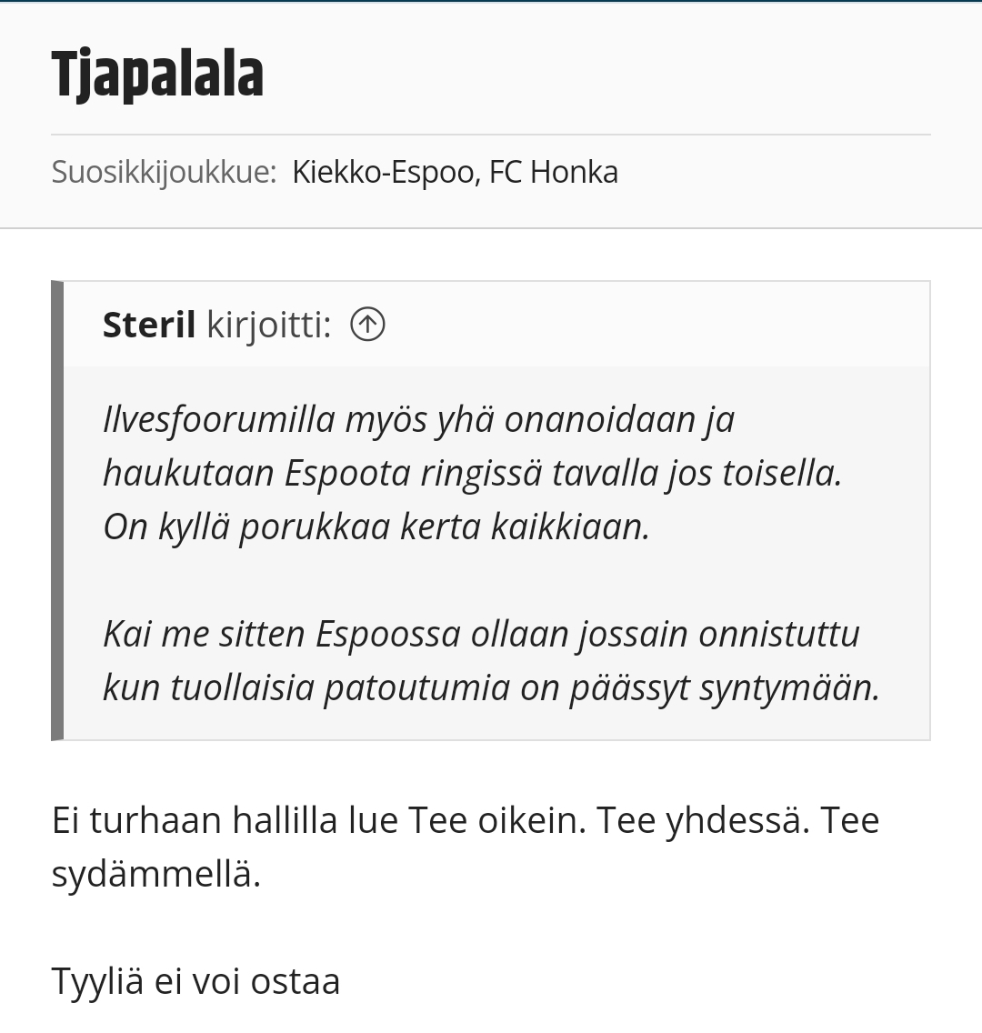The image size is (982, 1033).
Task: Click the sentence On kyllä porukkaa kerta kaikkiaan
Action: [x=376, y=527]
